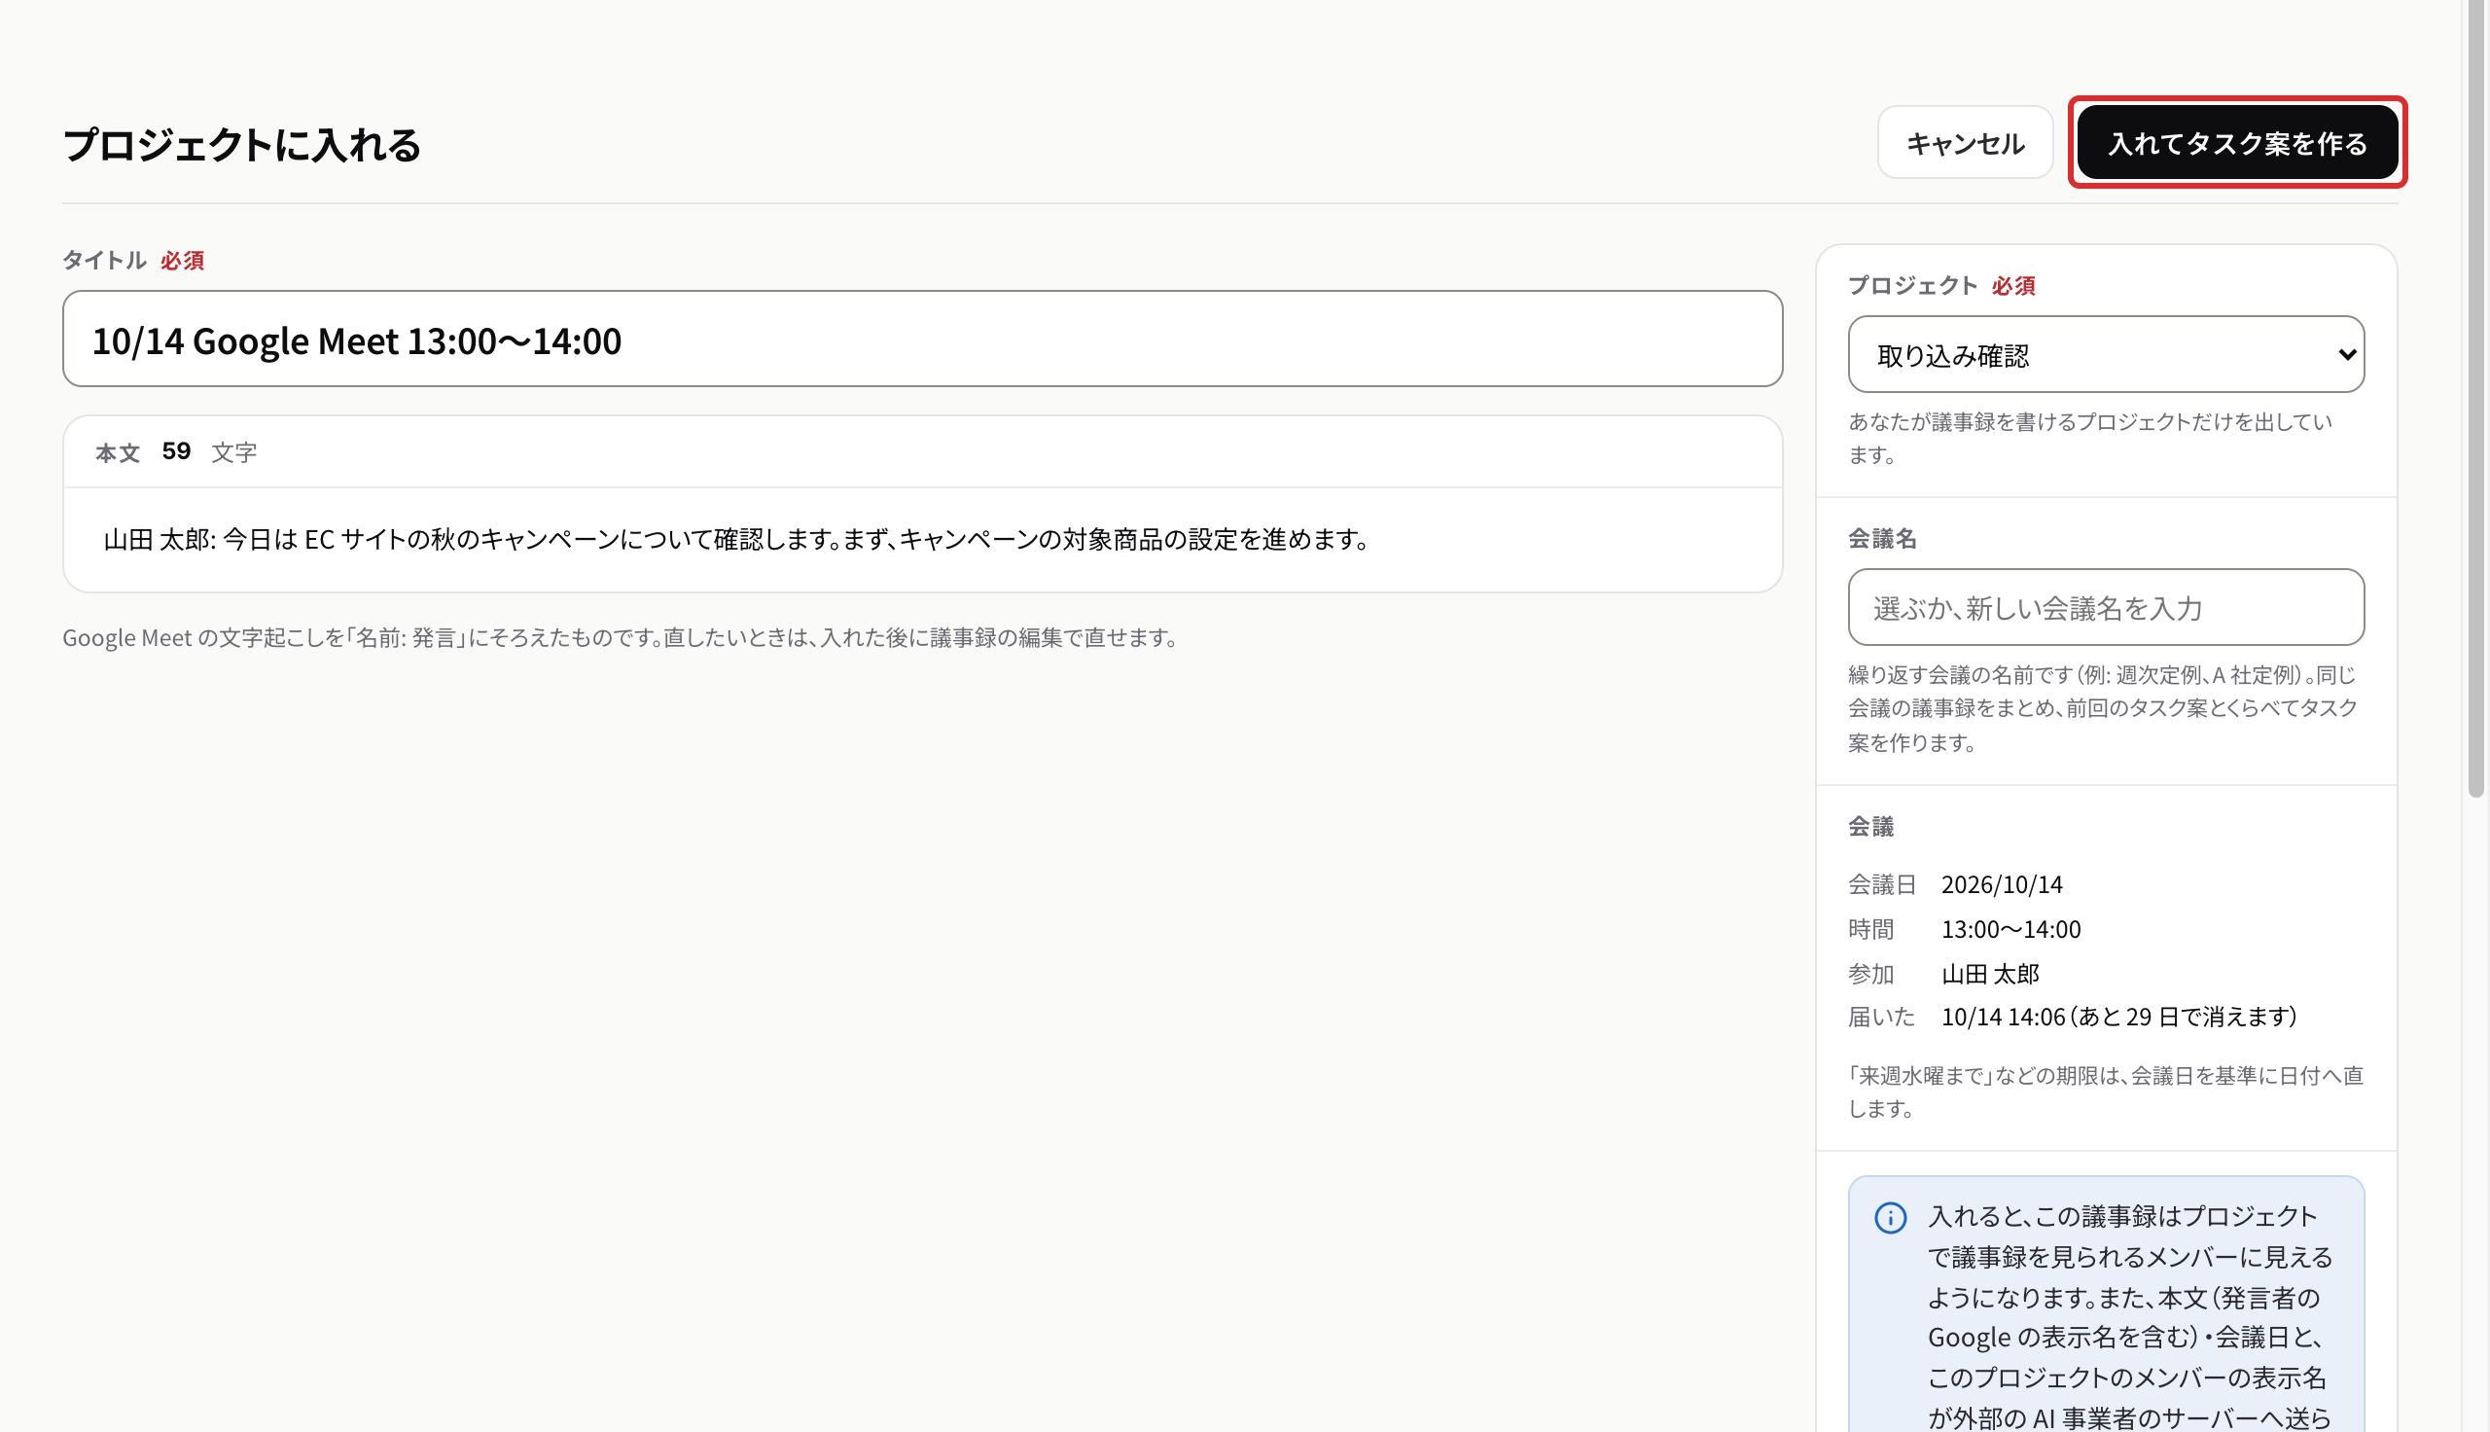Click the あなたが議事録を書ける project hint
The height and width of the screenshot is (1432, 2490).
(2090, 438)
